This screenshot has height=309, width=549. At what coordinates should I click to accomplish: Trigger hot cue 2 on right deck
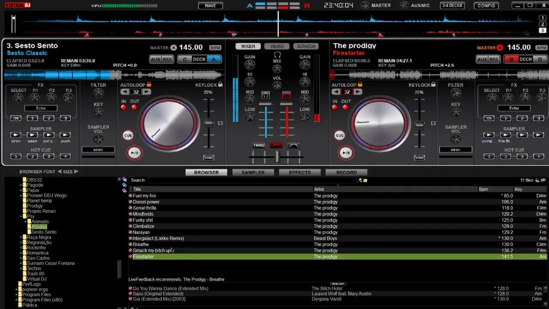pyautogui.click(x=505, y=156)
